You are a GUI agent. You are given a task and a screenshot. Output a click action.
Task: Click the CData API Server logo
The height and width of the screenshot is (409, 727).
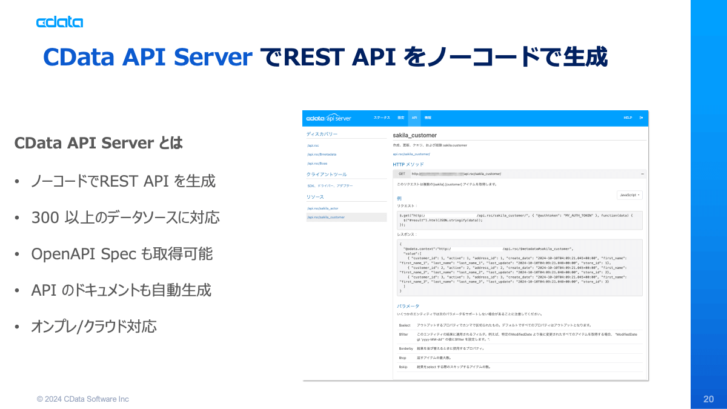(x=328, y=118)
